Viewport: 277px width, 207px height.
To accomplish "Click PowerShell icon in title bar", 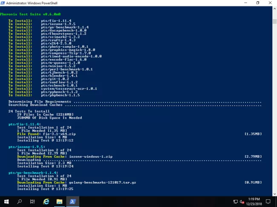I will click(3, 3).
